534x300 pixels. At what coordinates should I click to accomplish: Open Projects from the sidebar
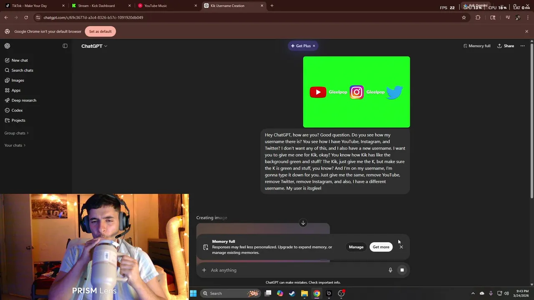pyautogui.click(x=18, y=120)
